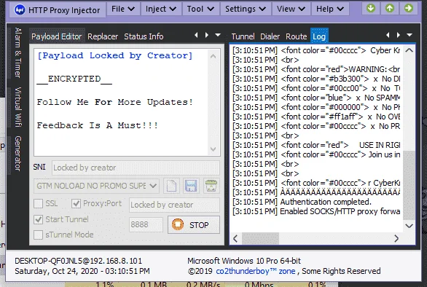
Task: Click the log scroll down arrow
Action: tap(410, 226)
